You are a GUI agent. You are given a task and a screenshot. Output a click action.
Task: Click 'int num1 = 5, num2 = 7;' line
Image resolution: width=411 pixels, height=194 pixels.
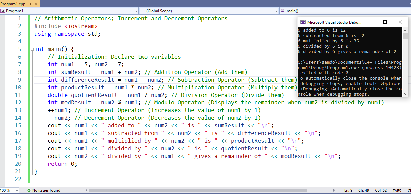tap(86, 64)
